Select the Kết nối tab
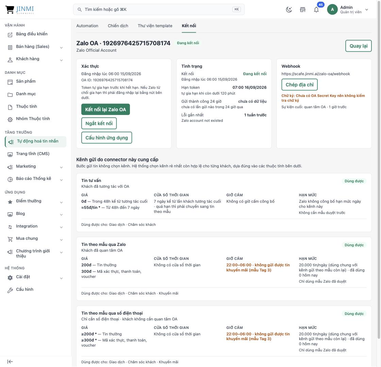 point(189,26)
